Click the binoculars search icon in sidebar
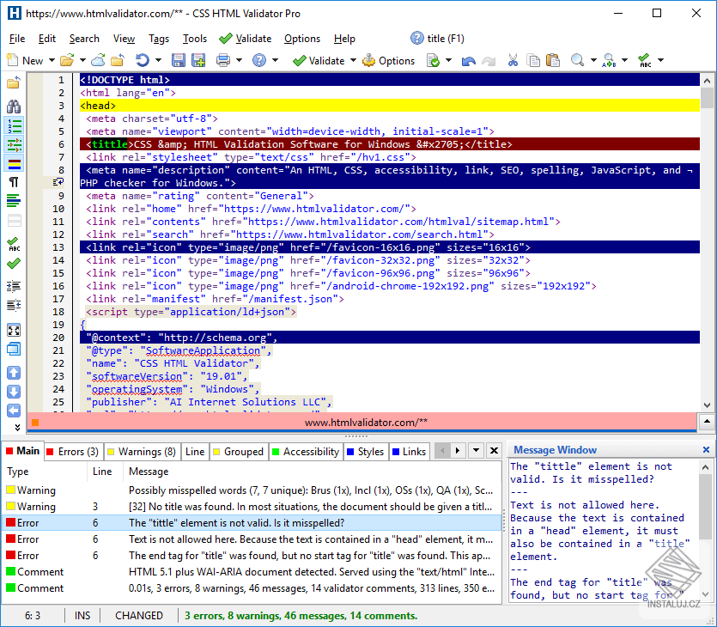 tap(14, 107)
